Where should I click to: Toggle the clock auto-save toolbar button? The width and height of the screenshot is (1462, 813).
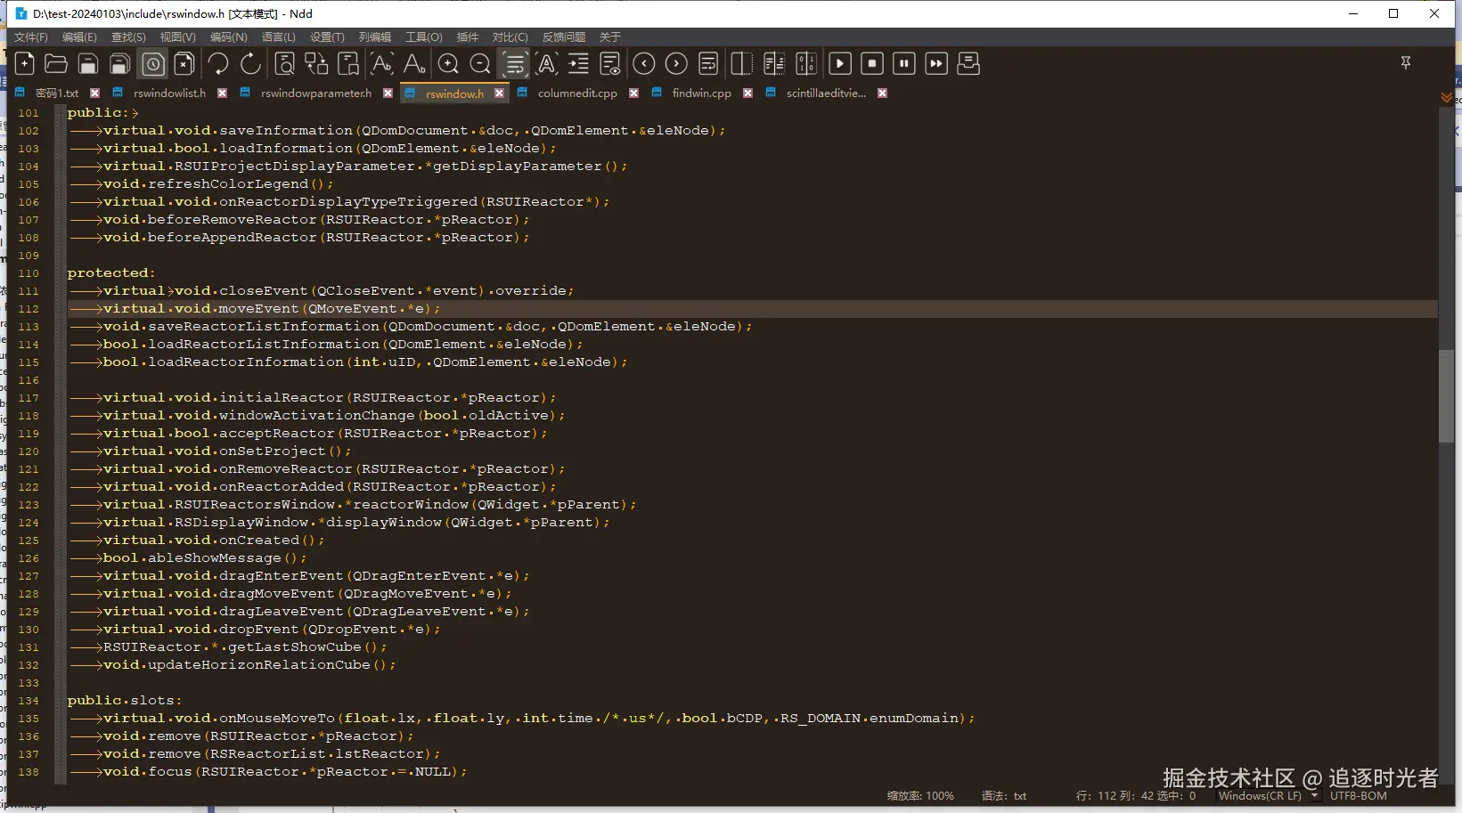point(153,64)
